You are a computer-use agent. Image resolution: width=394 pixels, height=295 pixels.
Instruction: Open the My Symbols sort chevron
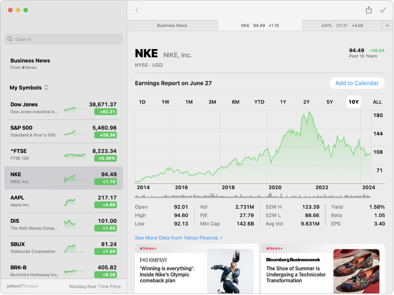click(46, 87)
